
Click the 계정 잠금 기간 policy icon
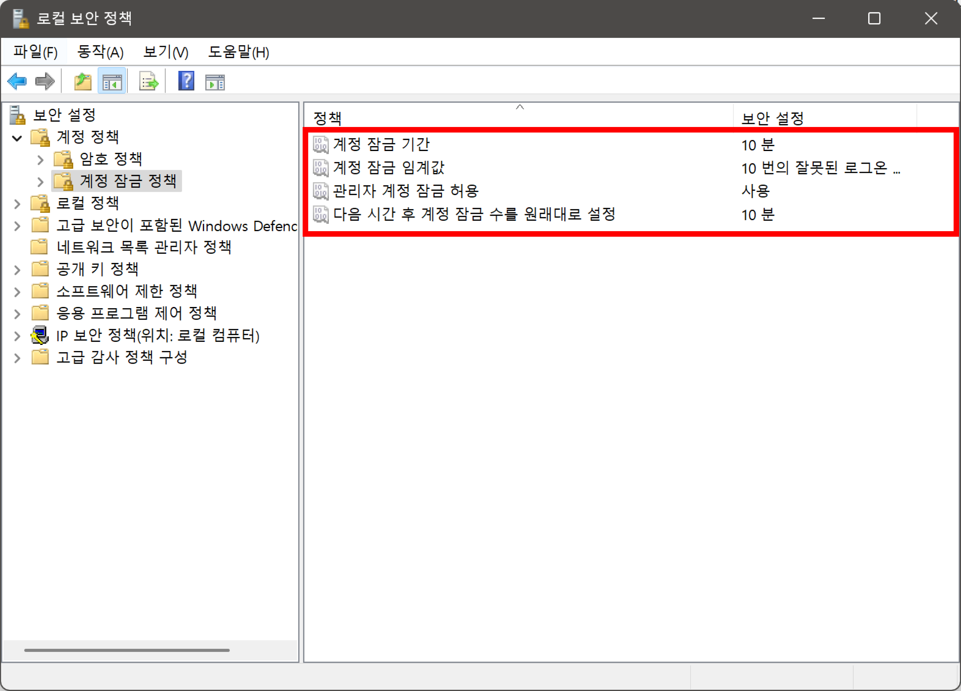(x=320, y=145)
